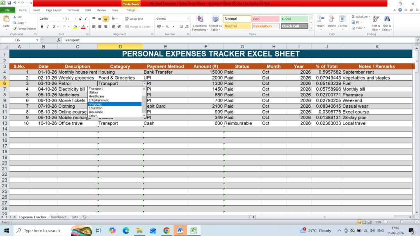
Task: Switch to the Formulas ribbon tab
Action: pyautogui.click(x=73, y=10)
